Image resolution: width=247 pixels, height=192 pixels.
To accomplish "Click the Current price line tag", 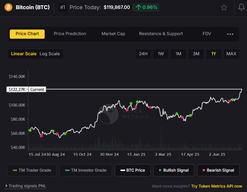I will point(37,90).
